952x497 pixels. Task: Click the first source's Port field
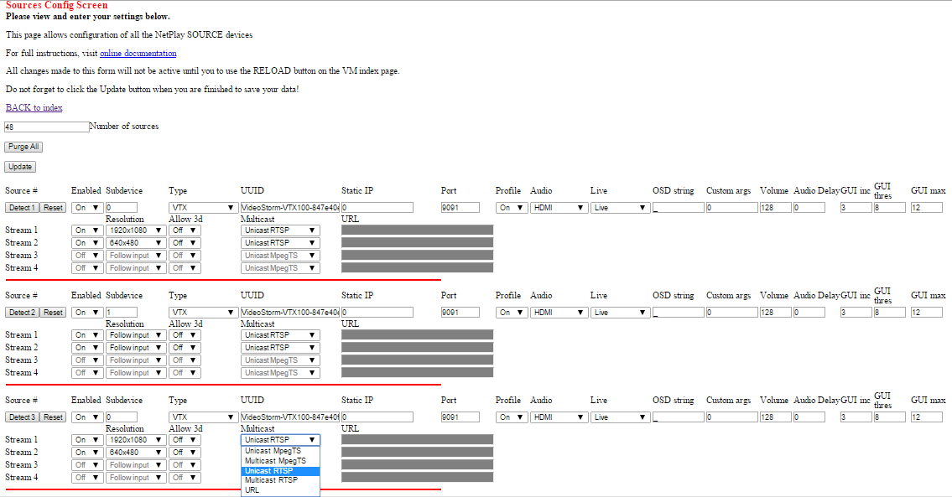[460, 208]
